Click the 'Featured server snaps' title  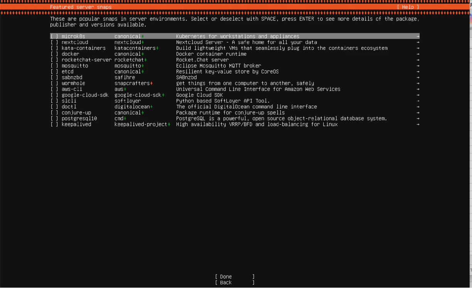pyautogui.click(x=81, y=7)
